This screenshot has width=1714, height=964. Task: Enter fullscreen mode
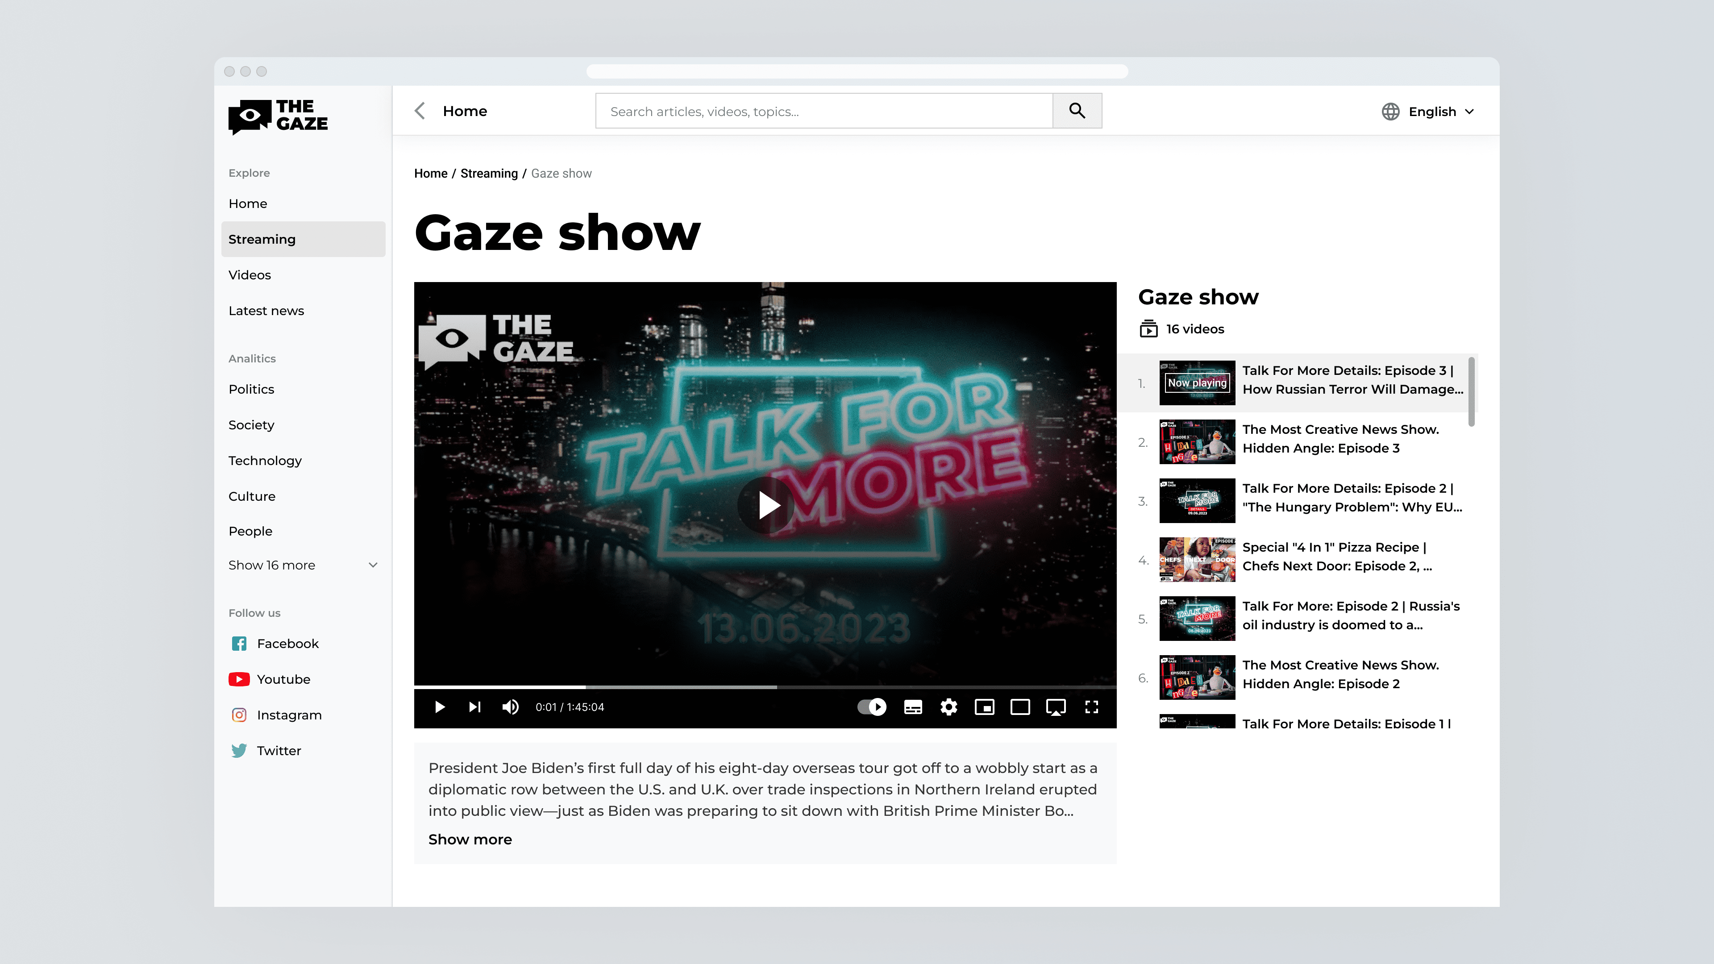pyautogui.click(x=1091, y=706)
